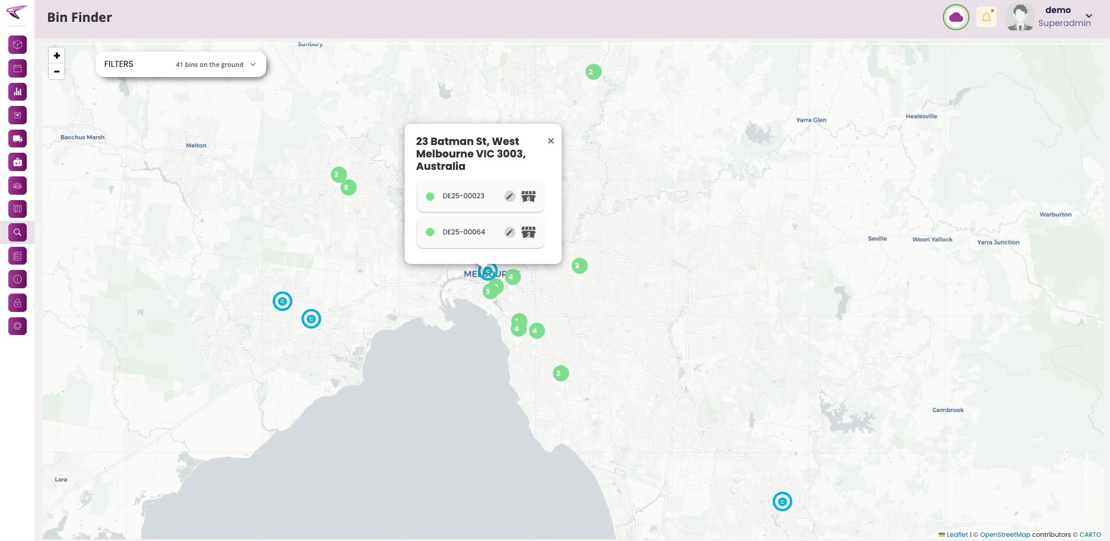Zoom out with the map minus button
Viewport: 1110px width, 541px height.
[x=57, y=72]
